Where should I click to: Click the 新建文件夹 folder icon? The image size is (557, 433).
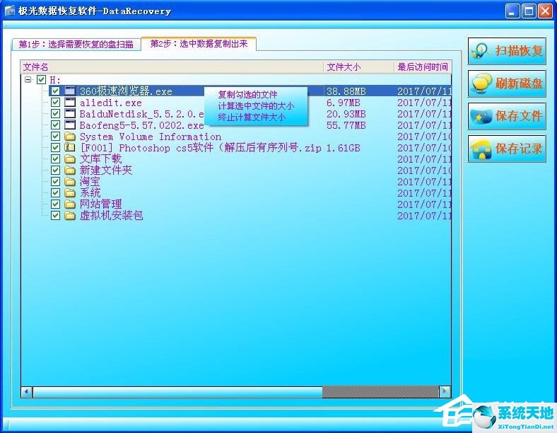[70, 171]
